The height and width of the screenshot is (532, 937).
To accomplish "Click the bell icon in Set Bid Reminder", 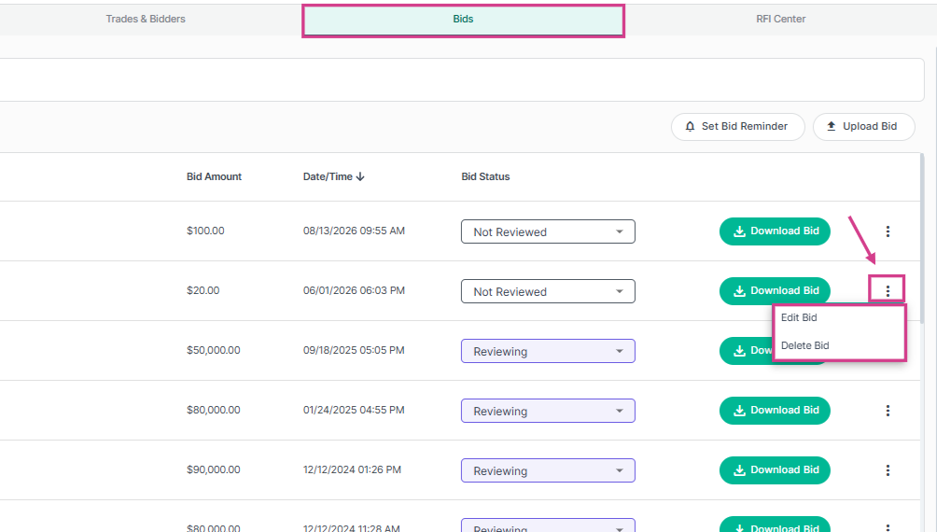I will click(691, 127).
